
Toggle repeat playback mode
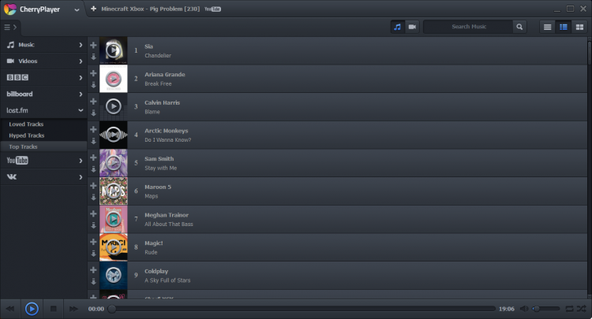pyautogui.click(x=569, y=309)
